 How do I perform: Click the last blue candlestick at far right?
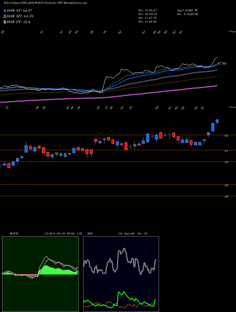point(217,121)
